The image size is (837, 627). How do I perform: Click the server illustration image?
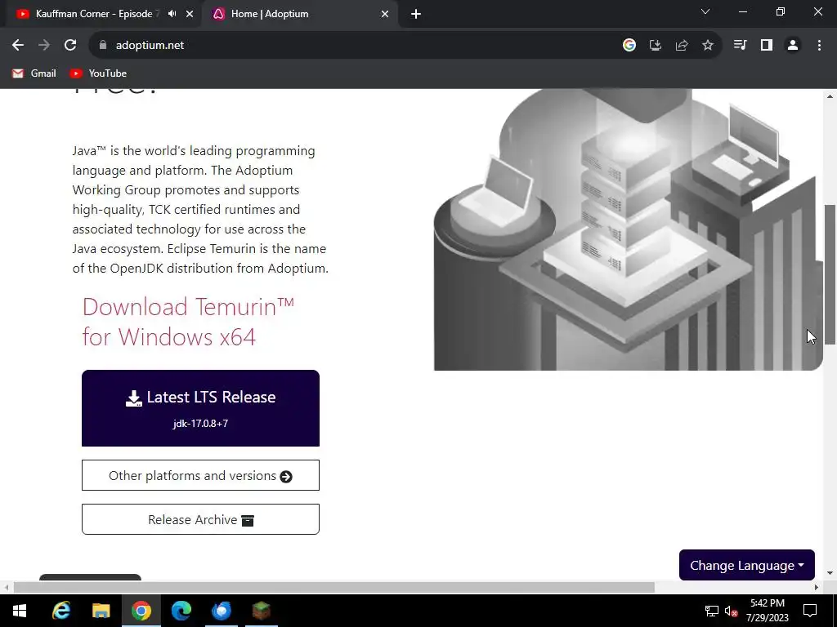(629, 229)
